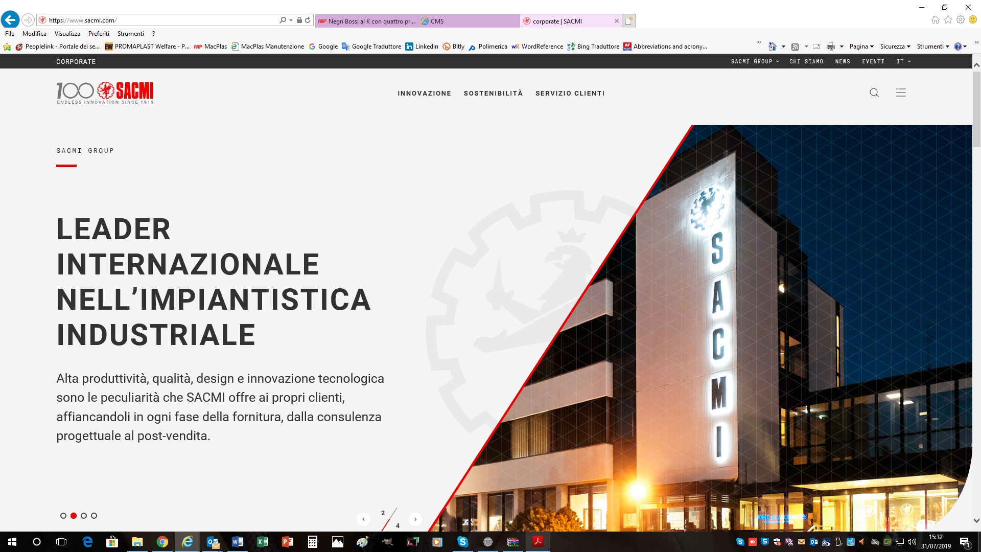Click the browser back arrow button

click(x=10, y=20)
